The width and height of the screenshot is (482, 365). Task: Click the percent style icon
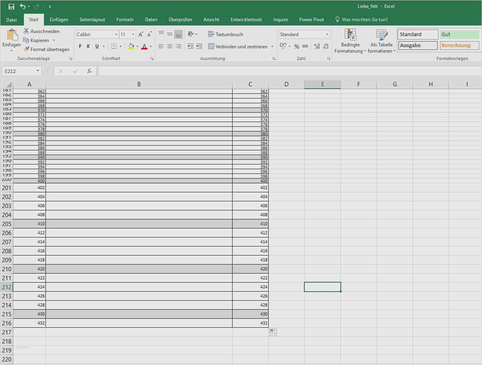click(296, 46)
